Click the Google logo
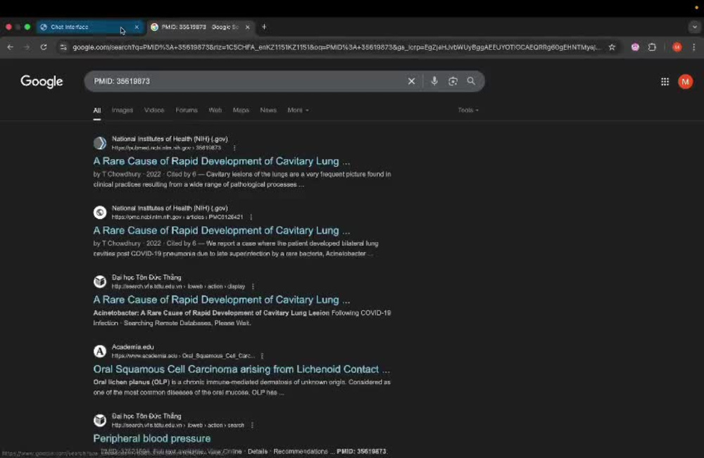This screenshot has width=704, height=458. [x=42, y=82]
